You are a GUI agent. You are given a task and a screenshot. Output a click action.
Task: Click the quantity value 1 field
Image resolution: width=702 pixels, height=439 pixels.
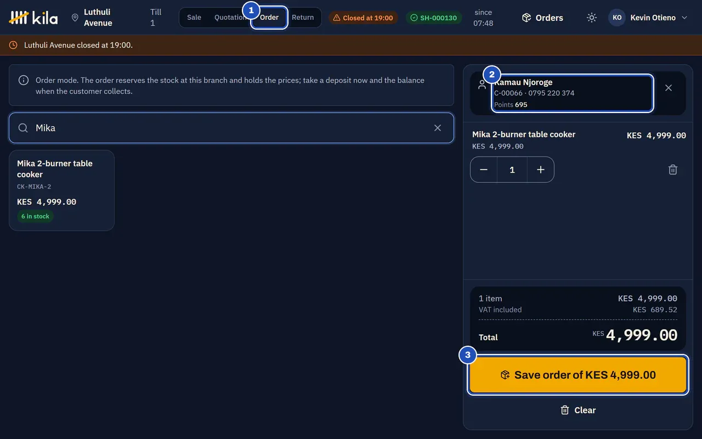click(512, 170)
